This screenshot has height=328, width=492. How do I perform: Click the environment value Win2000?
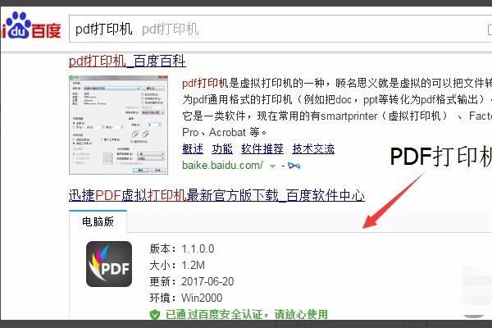[202, 298]
